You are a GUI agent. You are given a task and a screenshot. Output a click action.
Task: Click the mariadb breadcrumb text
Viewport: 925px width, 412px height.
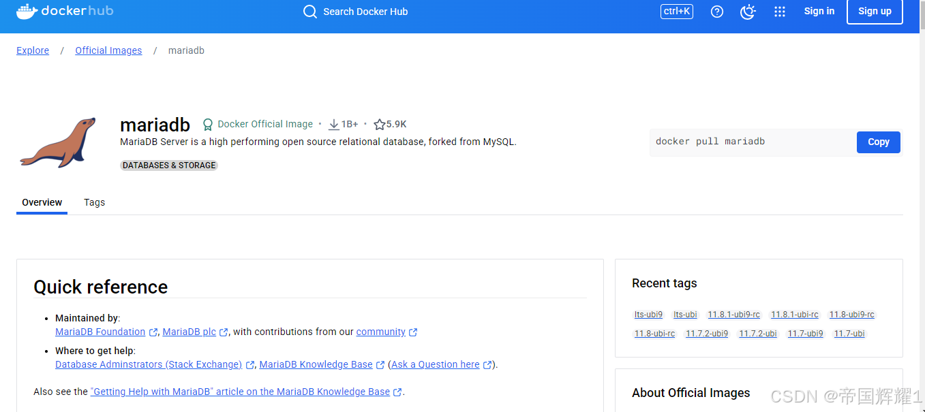pyautogui.click(x=186, y=50)
